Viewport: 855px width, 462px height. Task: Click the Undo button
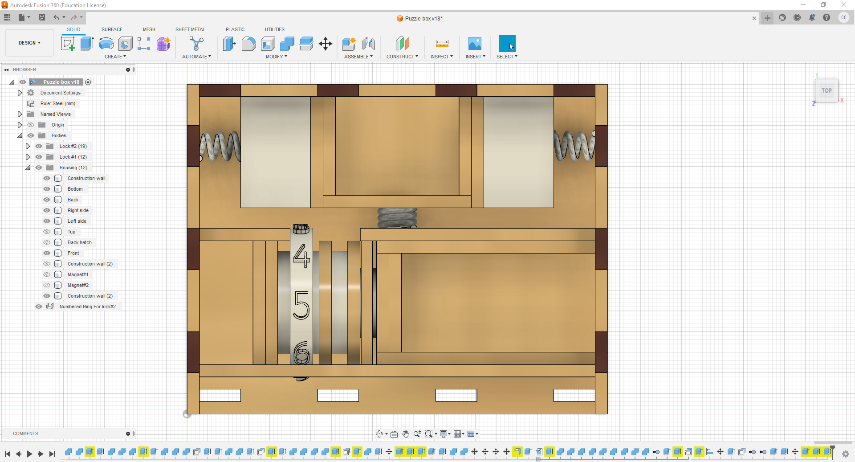57,17
